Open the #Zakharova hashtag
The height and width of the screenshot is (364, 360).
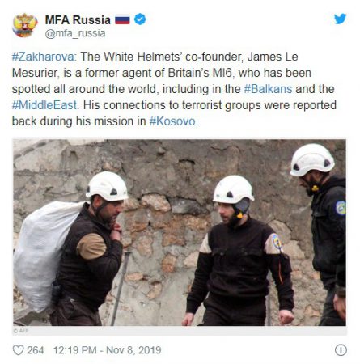coord(44,57)
